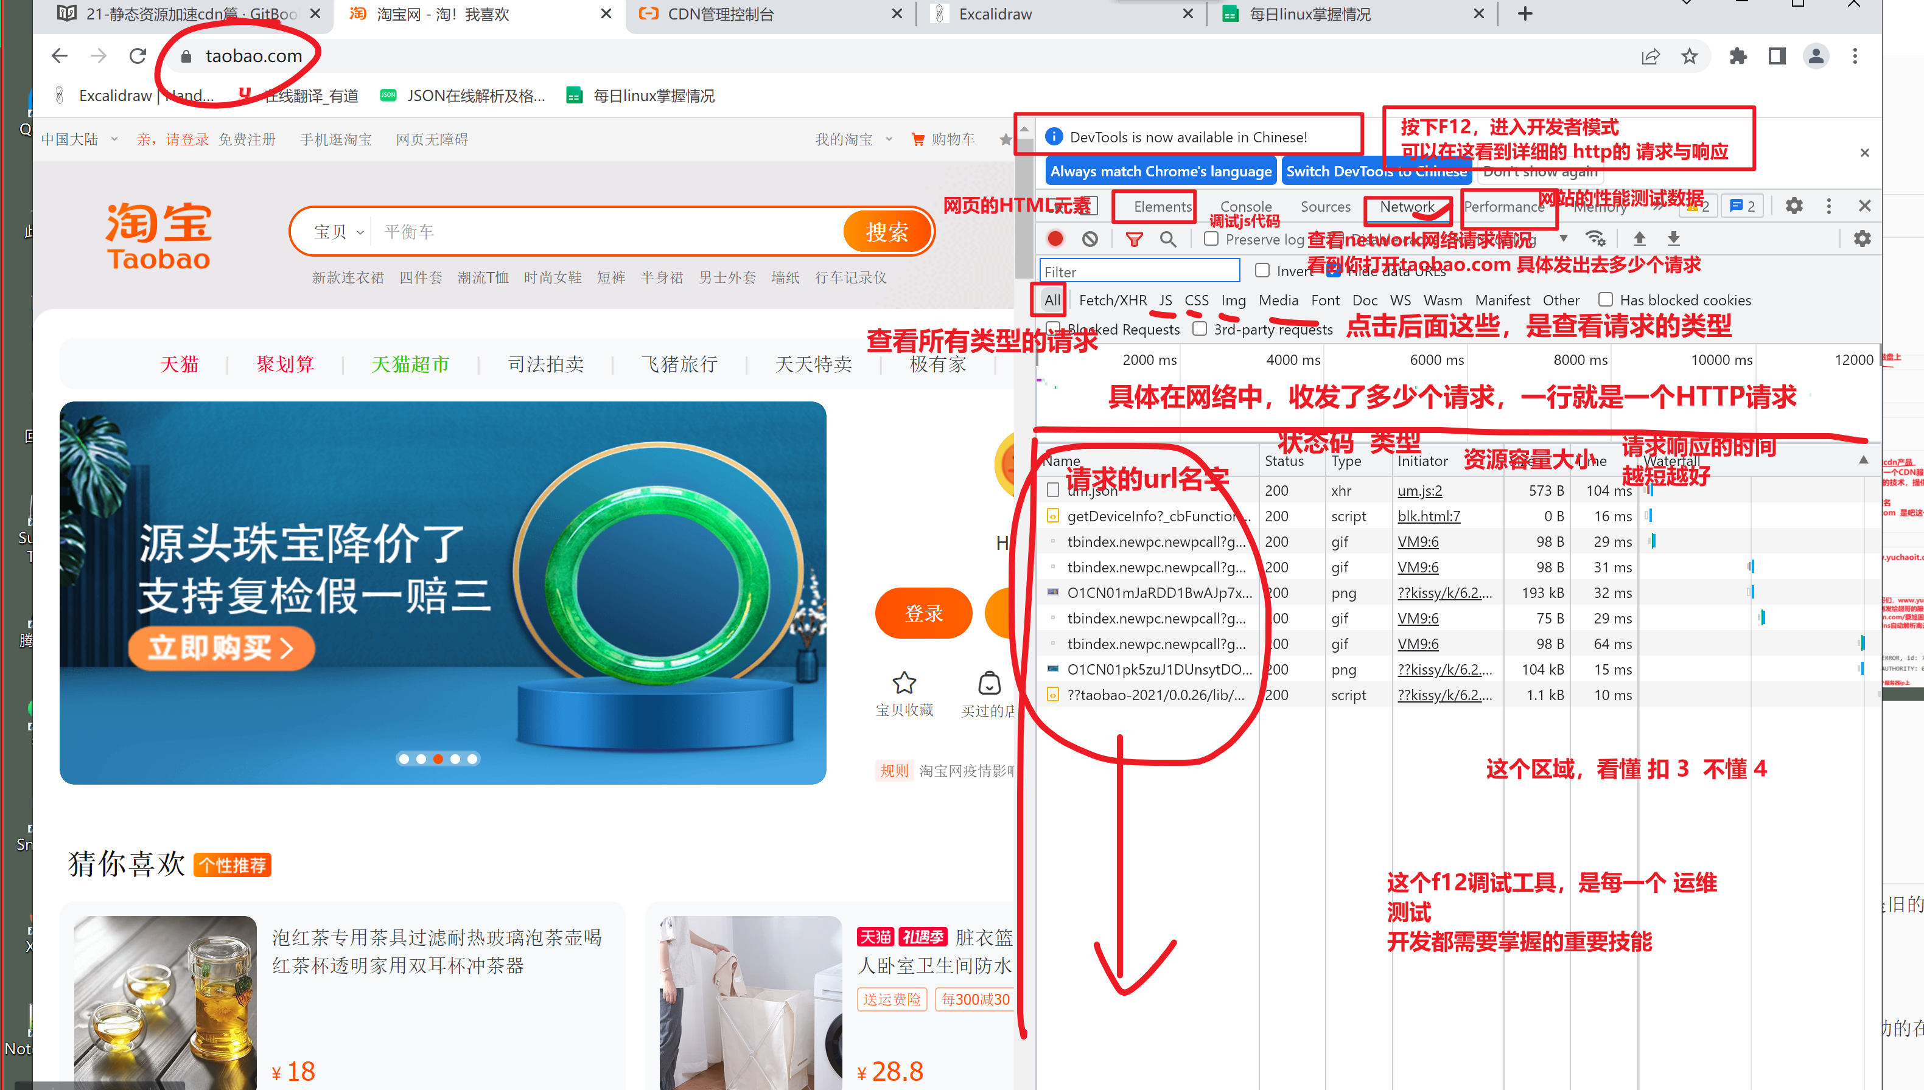Toggle Hide data URLs checkbox

(1333, 270)
